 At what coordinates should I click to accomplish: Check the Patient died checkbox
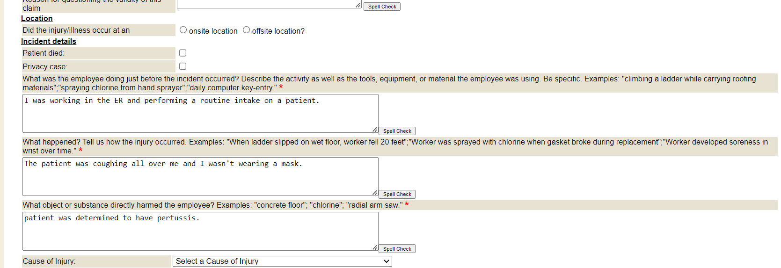tap(183, 53)
